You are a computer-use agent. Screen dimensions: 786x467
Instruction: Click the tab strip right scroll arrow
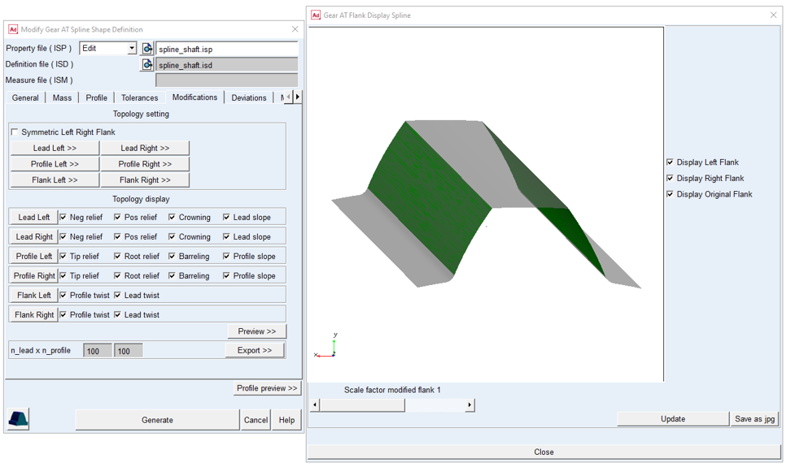pyautogui.click(x=298, y=97)
